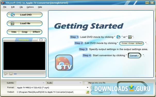The height and width of the screenshot is (97, 156).
Task: Click the Load File button
Action: pyautogui.click(x=24, y=23)
